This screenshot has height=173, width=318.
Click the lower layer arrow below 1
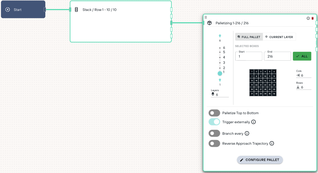point(220,80)
